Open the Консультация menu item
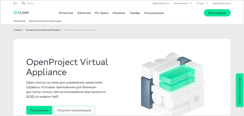 [154, 13]
